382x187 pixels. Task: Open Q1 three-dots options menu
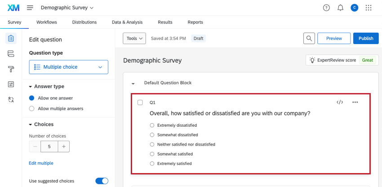355,102
